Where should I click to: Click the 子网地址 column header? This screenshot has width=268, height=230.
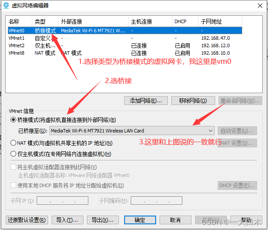pyautogui.click(x=220, y=21)
